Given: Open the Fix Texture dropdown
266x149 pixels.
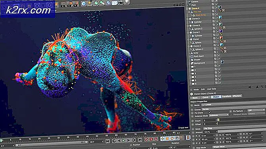Looking at the screenshot, I should (256, 110).
